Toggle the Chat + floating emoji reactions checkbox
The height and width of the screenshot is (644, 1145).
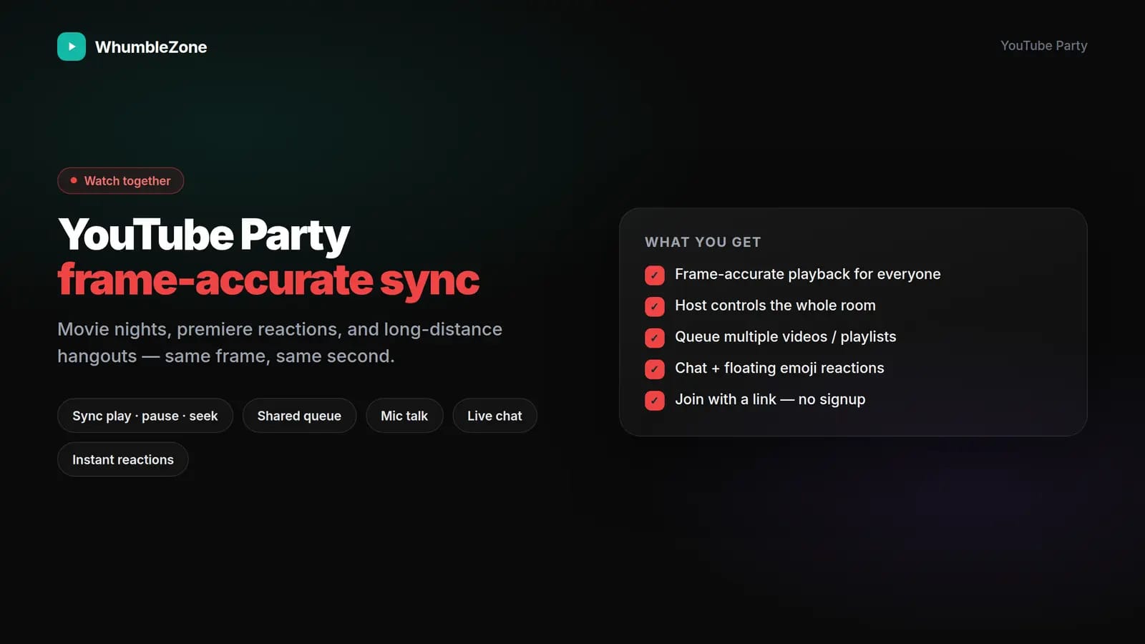point(655,369)
